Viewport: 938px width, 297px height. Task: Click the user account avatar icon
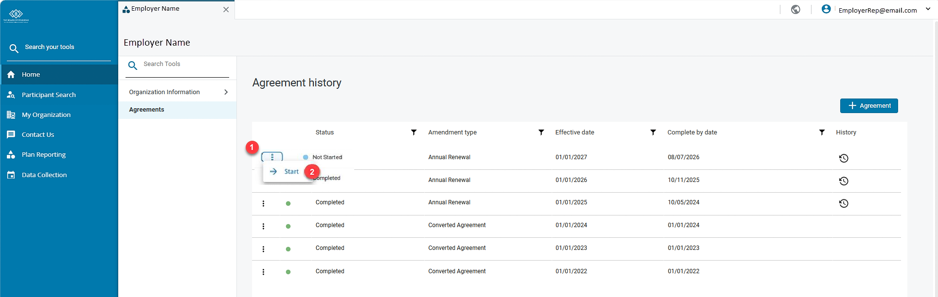point(826,9)
